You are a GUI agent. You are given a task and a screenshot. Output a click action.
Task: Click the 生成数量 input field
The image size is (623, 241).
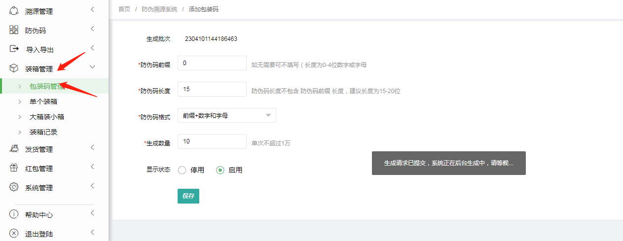click(x=212, y=141)
